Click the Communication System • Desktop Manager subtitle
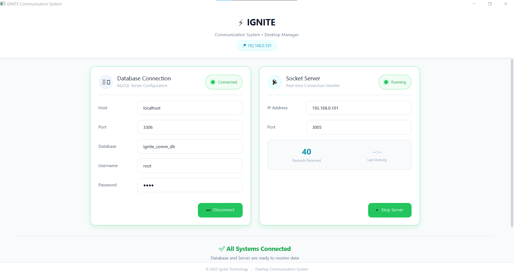Image resolution: width=514 pixels, height=275 pixels. (x=257, y=35)
